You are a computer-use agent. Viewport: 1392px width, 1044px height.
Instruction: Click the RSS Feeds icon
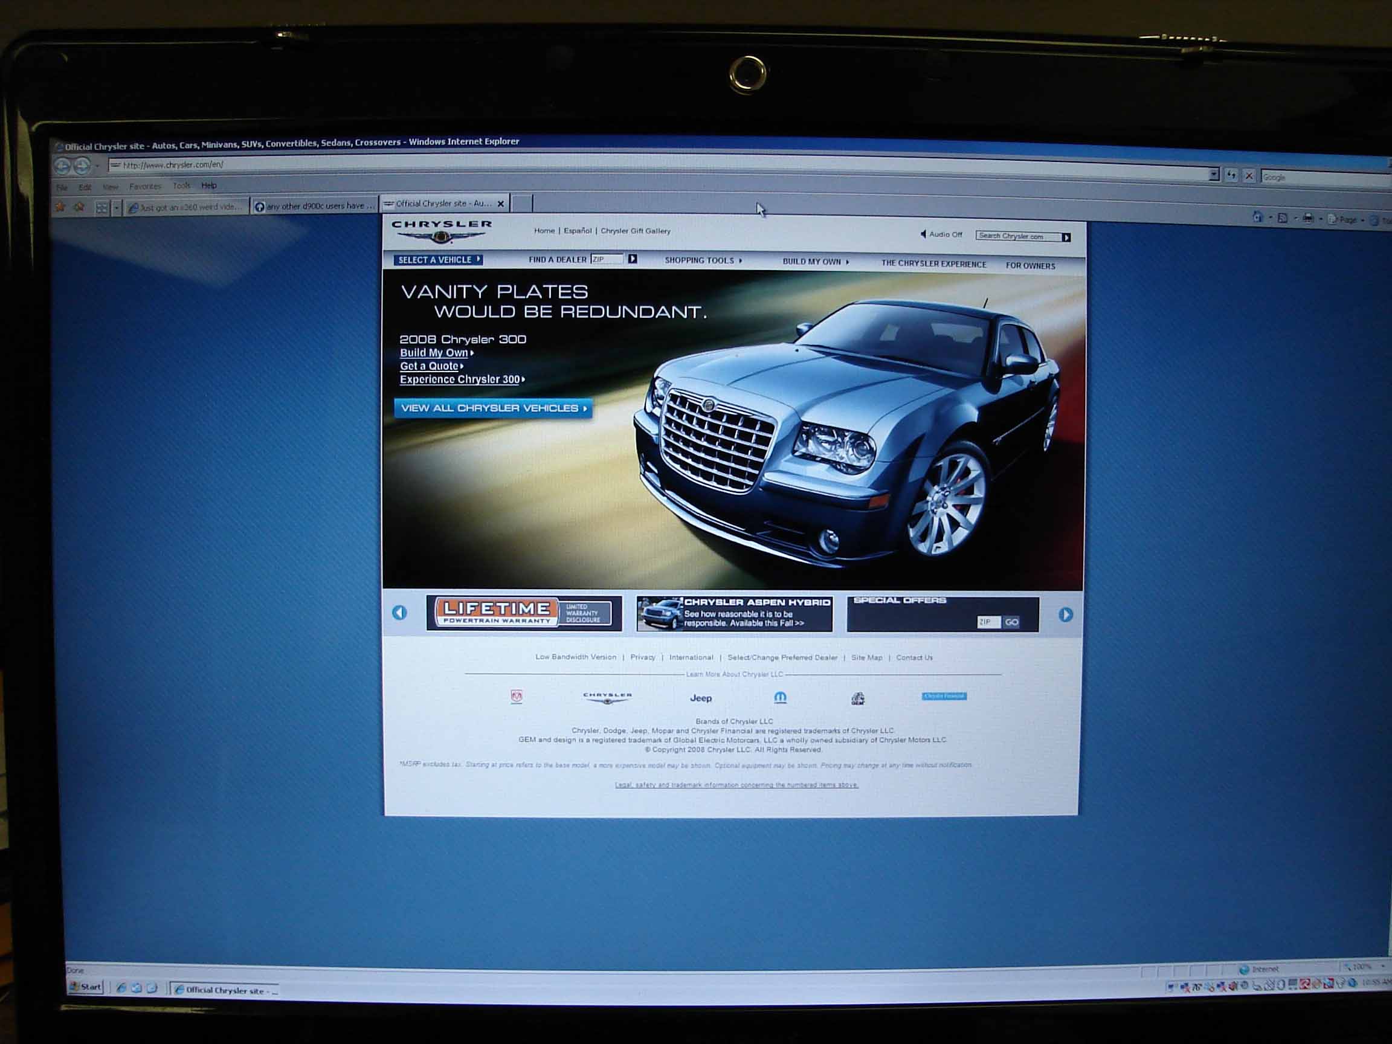(x=1283, y=217)
